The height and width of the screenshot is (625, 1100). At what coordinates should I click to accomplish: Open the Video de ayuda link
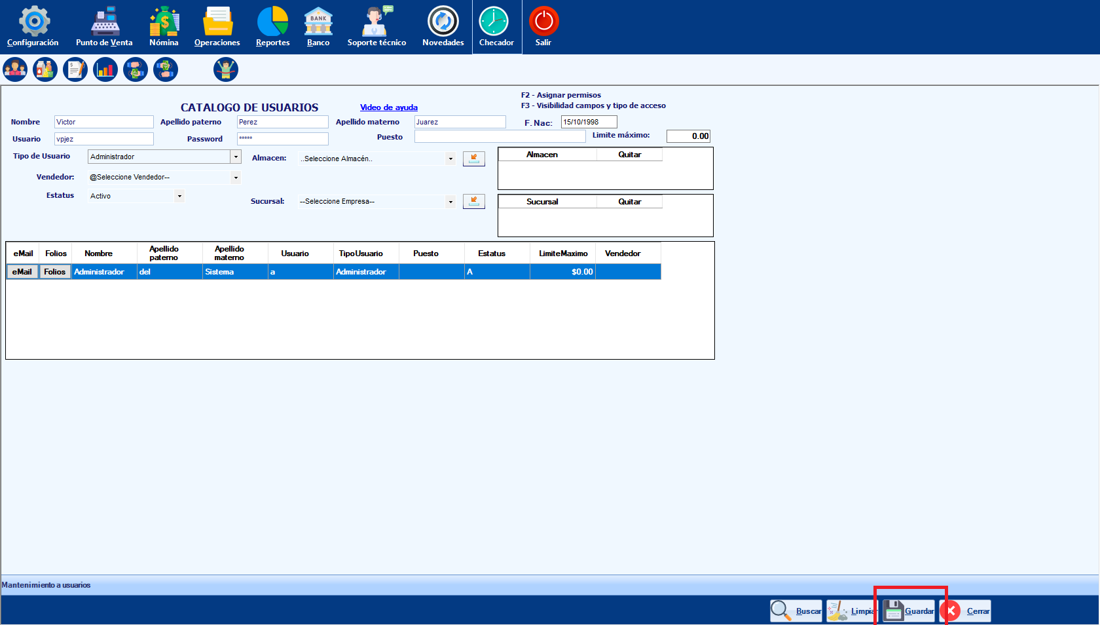pyautogui.click(x=389, y=107)
